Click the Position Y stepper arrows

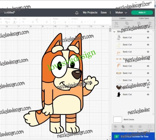(95, 22)
